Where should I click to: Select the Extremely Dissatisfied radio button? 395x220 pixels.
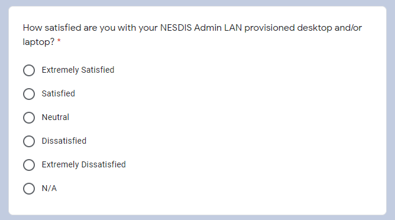pos(29,165)
